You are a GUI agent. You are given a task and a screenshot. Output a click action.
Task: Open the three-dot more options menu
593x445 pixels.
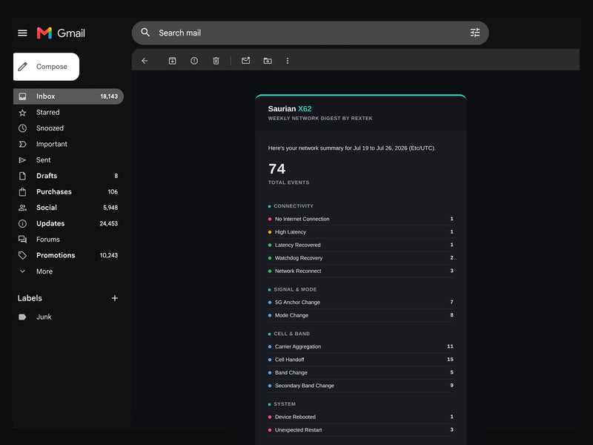pyautogui.click(x=288, y=61)
